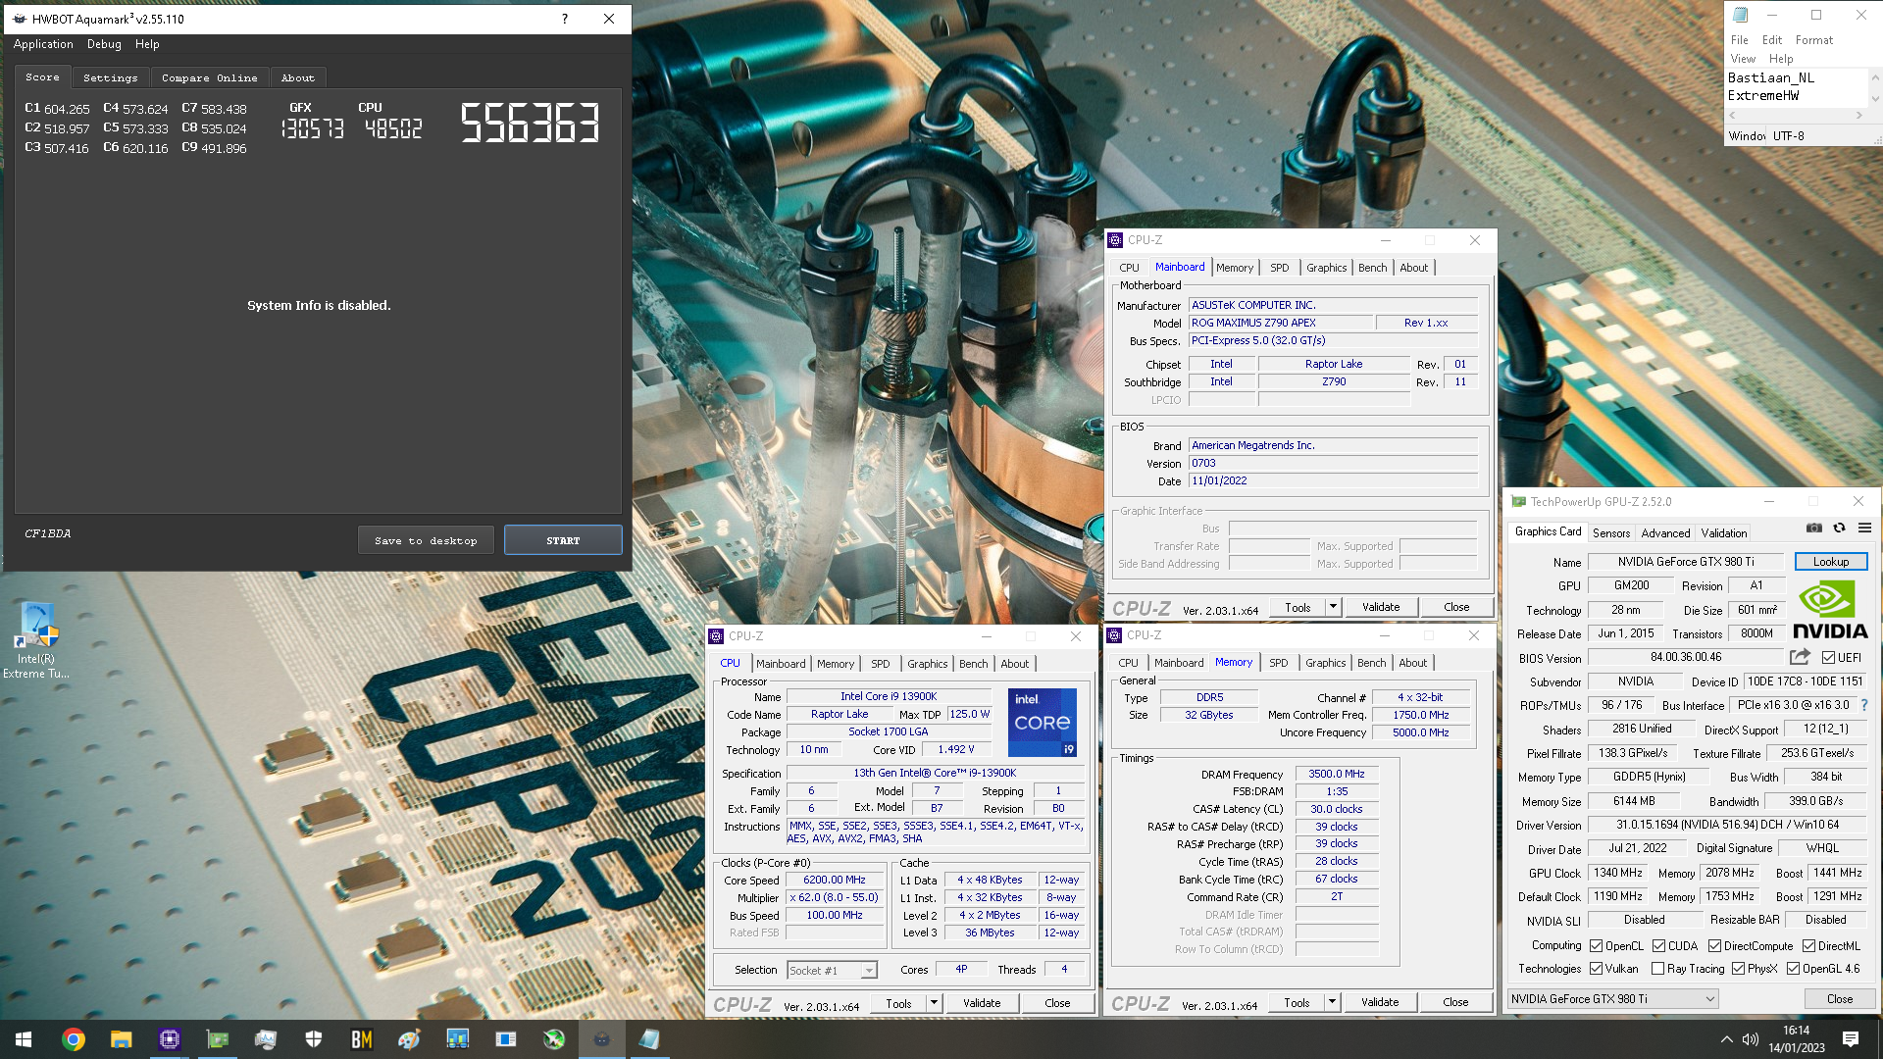Open Bench tab in CPU-Z Mainboard window
Screen dimensions: 1883x1059
(1372, 268)
